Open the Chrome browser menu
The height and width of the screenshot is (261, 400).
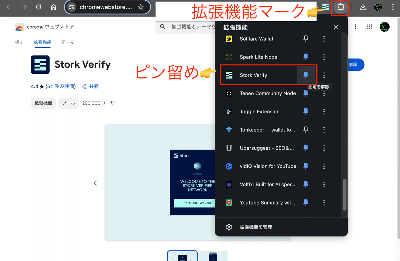click(393, 7)
